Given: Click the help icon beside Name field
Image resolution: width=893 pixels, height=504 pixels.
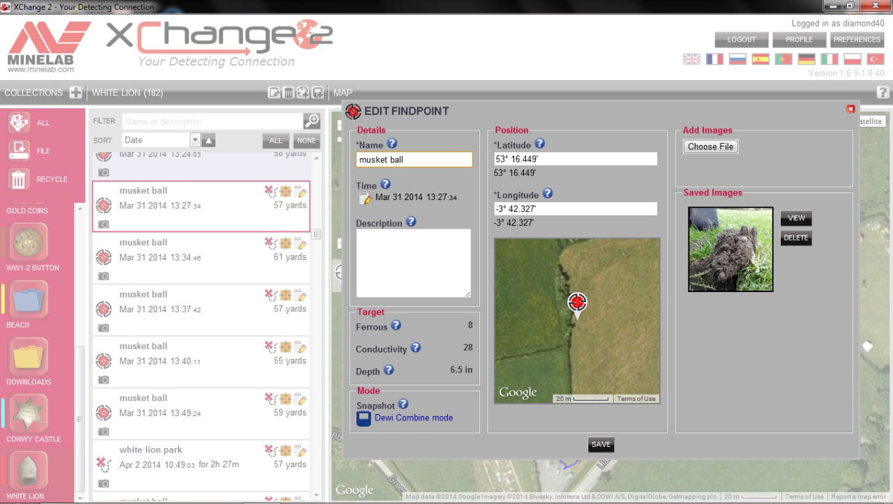Looking at the screenshot, I should point(392,144).
